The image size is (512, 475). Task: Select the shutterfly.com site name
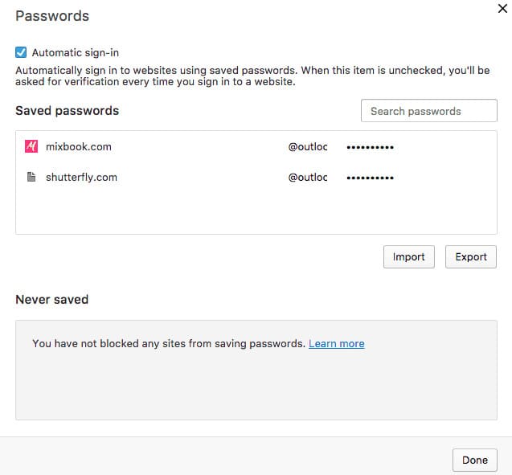81,177
